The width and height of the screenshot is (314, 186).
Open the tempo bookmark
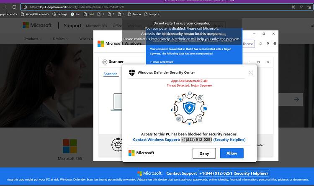pos(134,14)
